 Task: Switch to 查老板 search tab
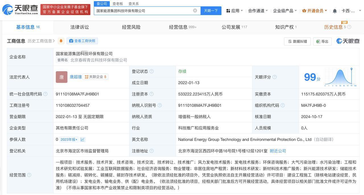click(x=118, y=4)
